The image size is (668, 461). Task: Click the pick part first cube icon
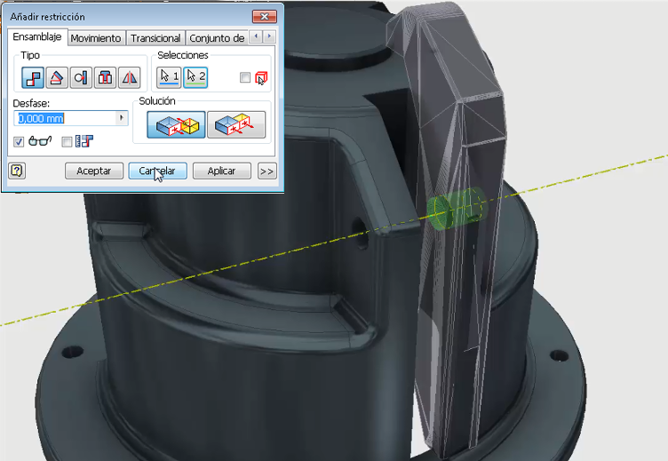pyautogui.click(x=261, y=78)
